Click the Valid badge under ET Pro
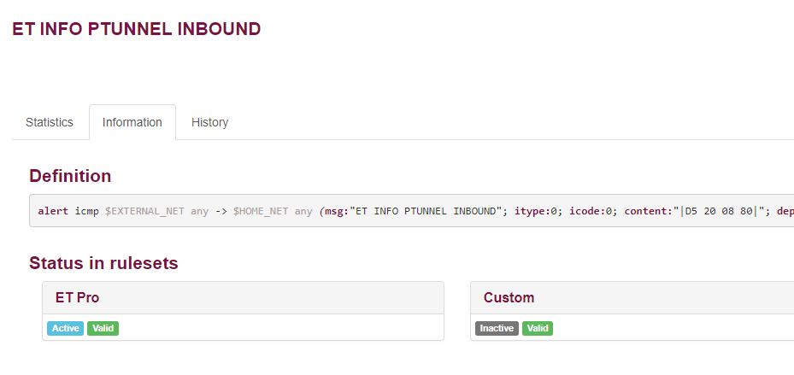Screen dimensions: 794x375 coord(103,328)
